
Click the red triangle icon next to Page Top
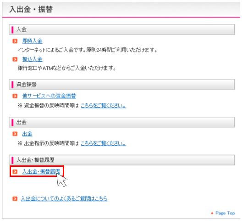pos(212,213)
